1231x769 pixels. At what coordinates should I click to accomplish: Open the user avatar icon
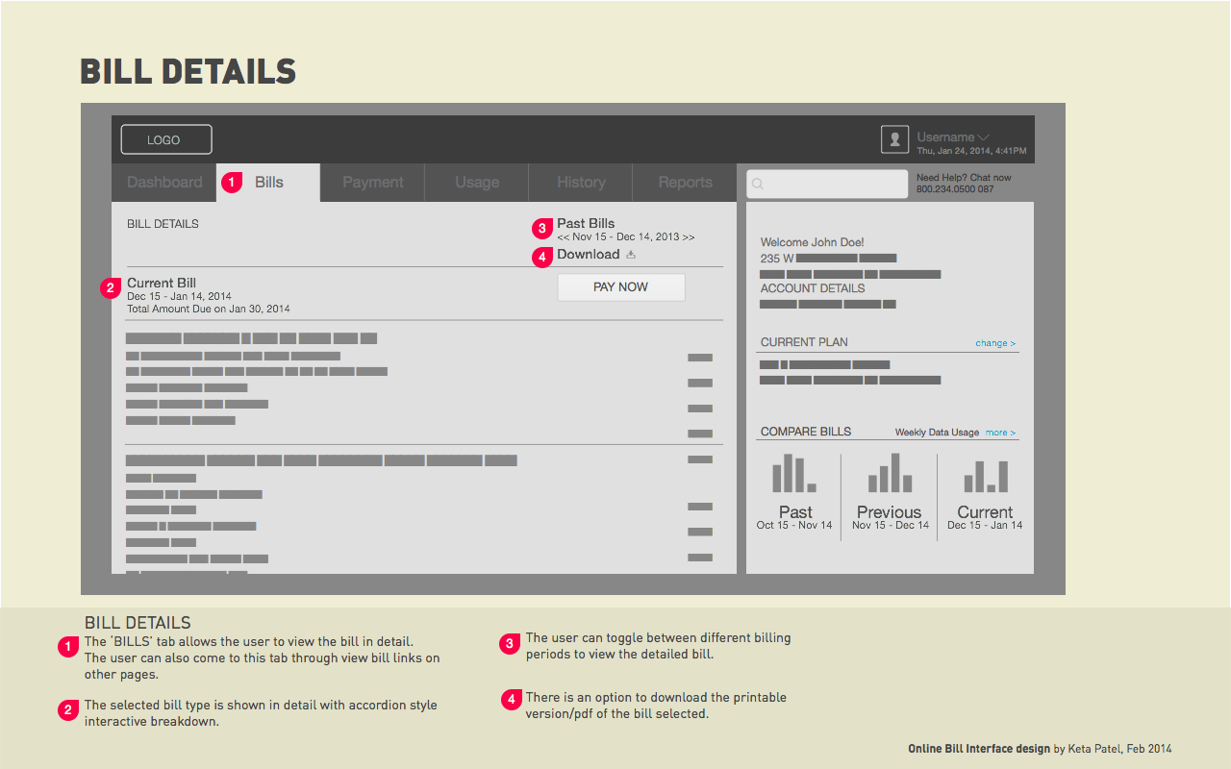(894, 139)
